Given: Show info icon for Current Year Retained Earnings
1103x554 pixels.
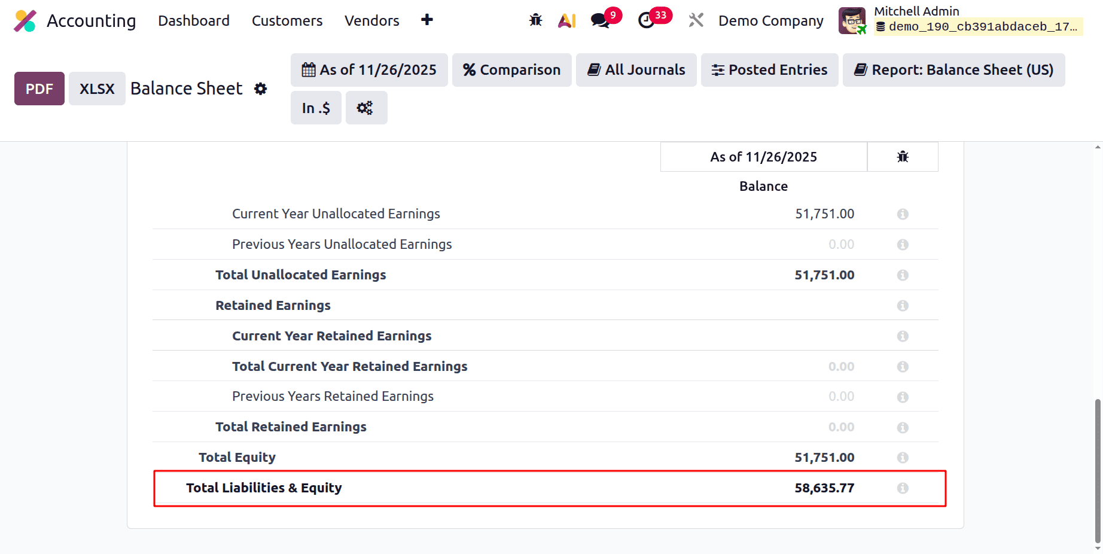Looking at the screenshot, I should tap(903, 336).
